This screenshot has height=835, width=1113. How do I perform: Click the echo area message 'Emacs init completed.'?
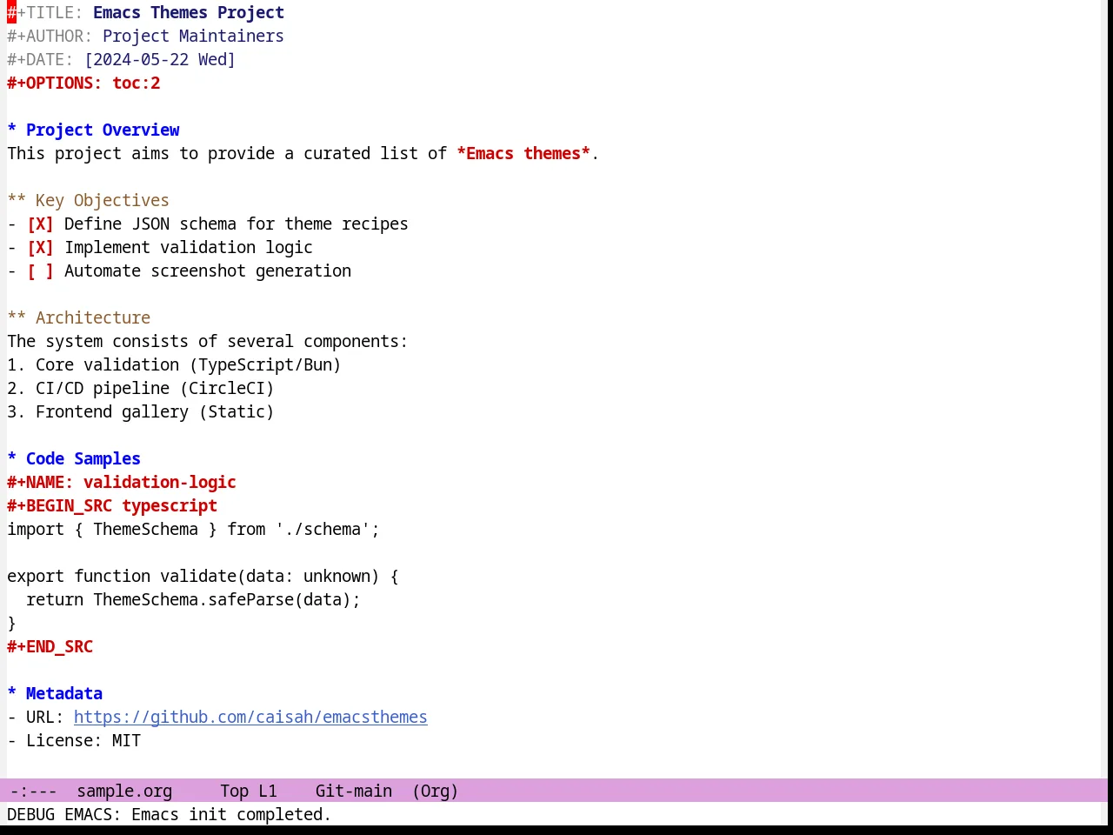point(231,815)
